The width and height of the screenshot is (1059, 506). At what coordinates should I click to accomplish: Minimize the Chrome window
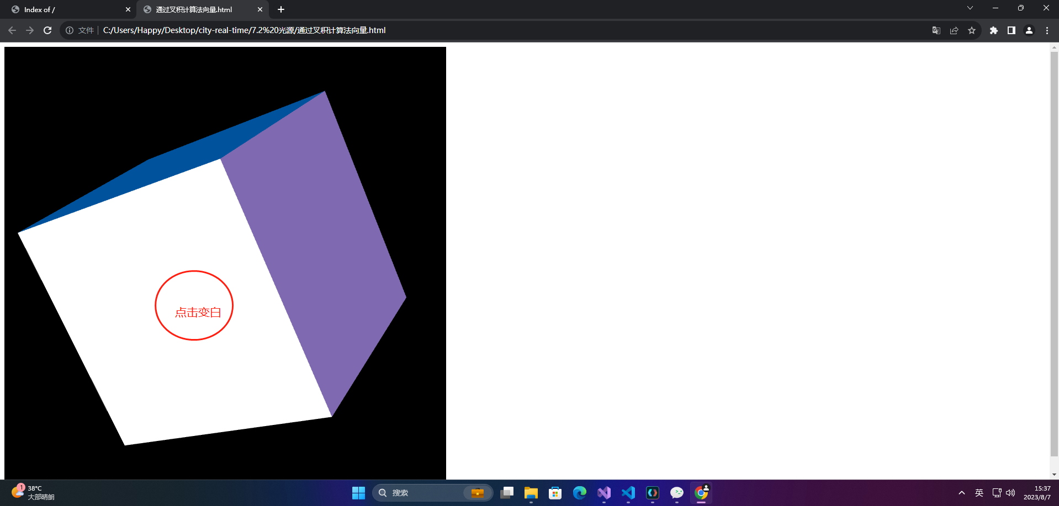point(996,8)
